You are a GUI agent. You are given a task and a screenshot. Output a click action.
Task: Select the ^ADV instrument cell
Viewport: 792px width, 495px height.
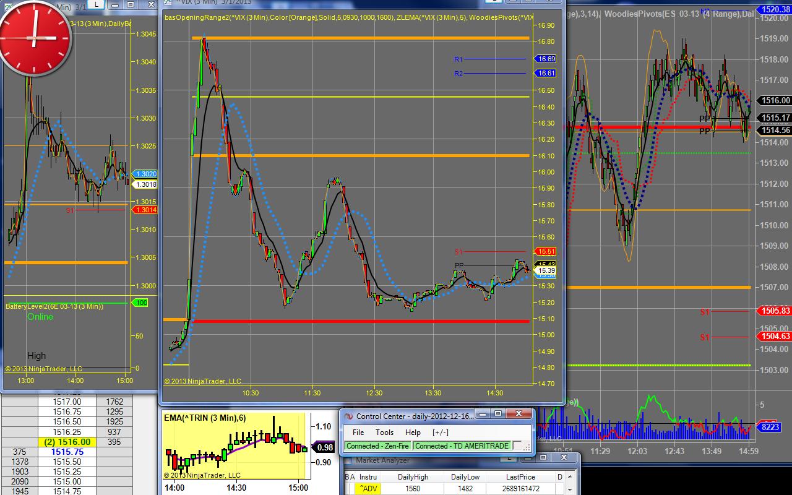tap(368, 489)
